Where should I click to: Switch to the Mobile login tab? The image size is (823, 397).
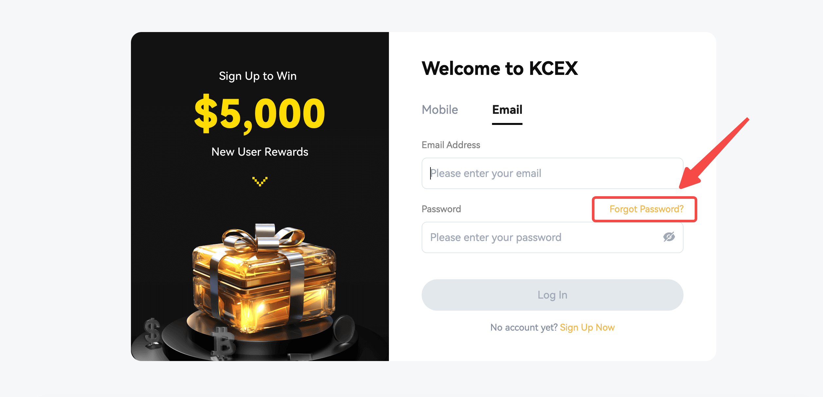point(440,110)
